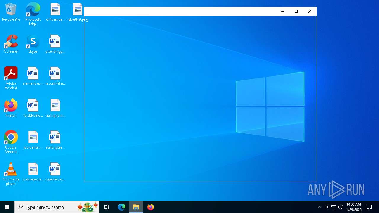
Task: Select the forddevelo... Word document
Action: (33, 108)
